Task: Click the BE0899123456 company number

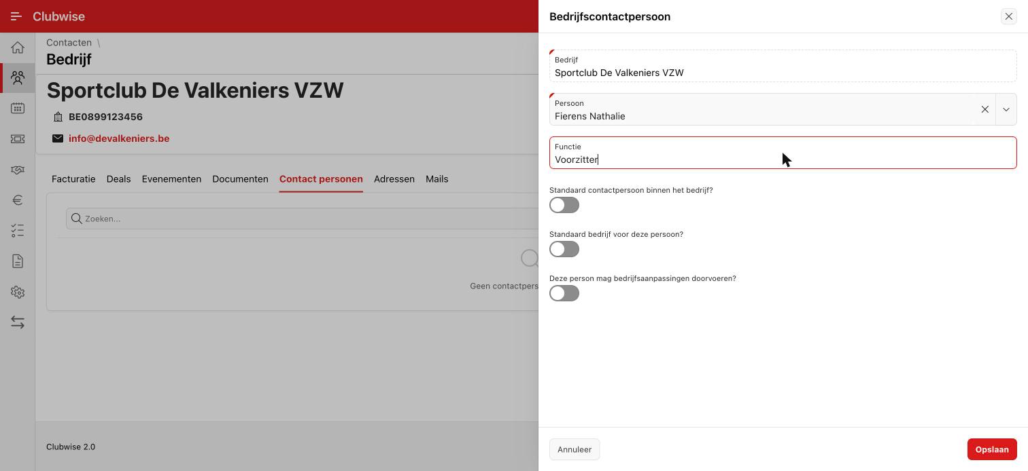Action: click(x=105, y=117)
